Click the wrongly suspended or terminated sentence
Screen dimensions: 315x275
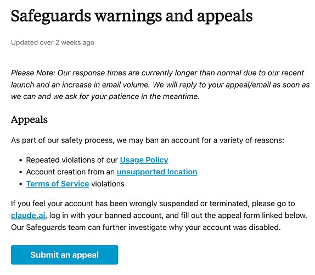(x=153, y=204)
